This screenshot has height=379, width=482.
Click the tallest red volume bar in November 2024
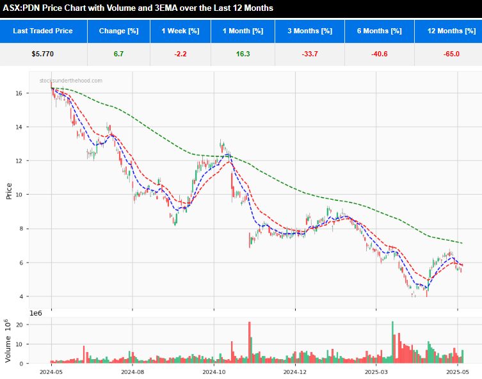pyautogui.click(x=249, y=343)
